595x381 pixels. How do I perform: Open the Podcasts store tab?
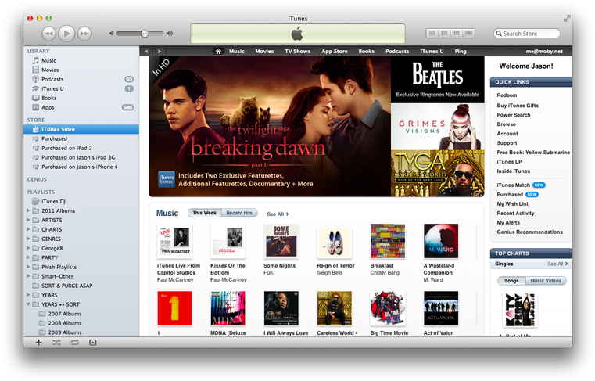397,52
